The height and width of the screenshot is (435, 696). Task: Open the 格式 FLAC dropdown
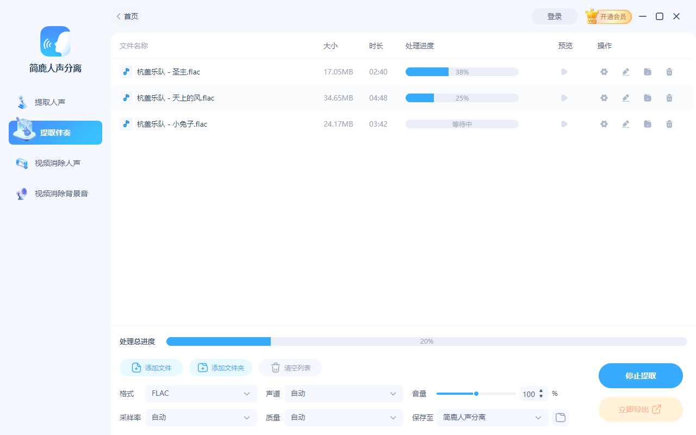point(201,394)
